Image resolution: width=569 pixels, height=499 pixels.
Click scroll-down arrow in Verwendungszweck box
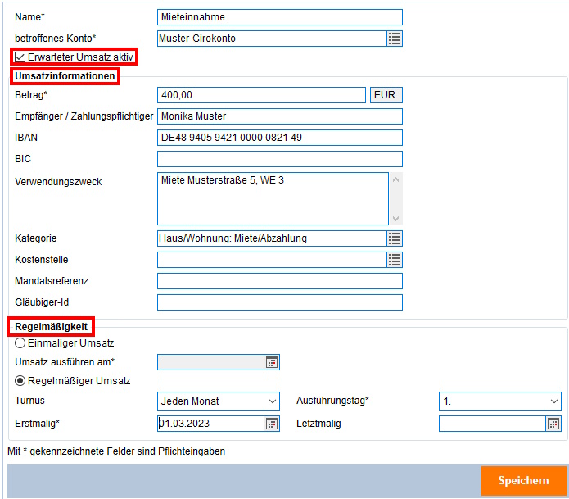tap(396, 218)
